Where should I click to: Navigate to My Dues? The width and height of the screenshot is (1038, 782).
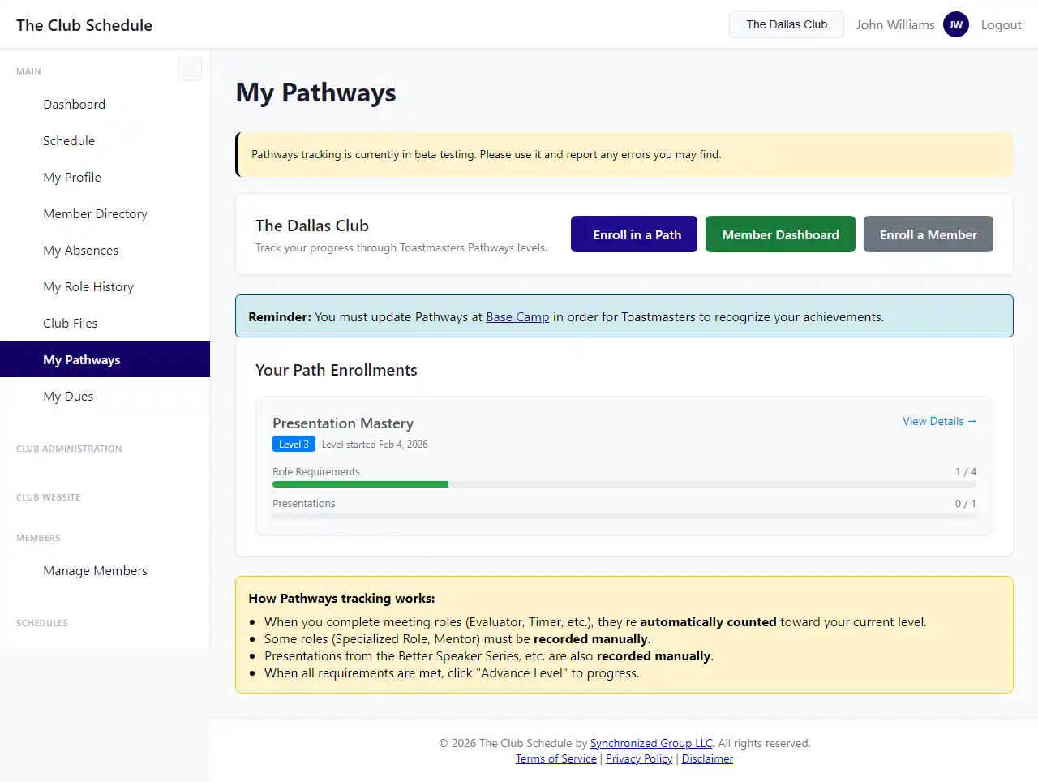(x=68, y=396)
